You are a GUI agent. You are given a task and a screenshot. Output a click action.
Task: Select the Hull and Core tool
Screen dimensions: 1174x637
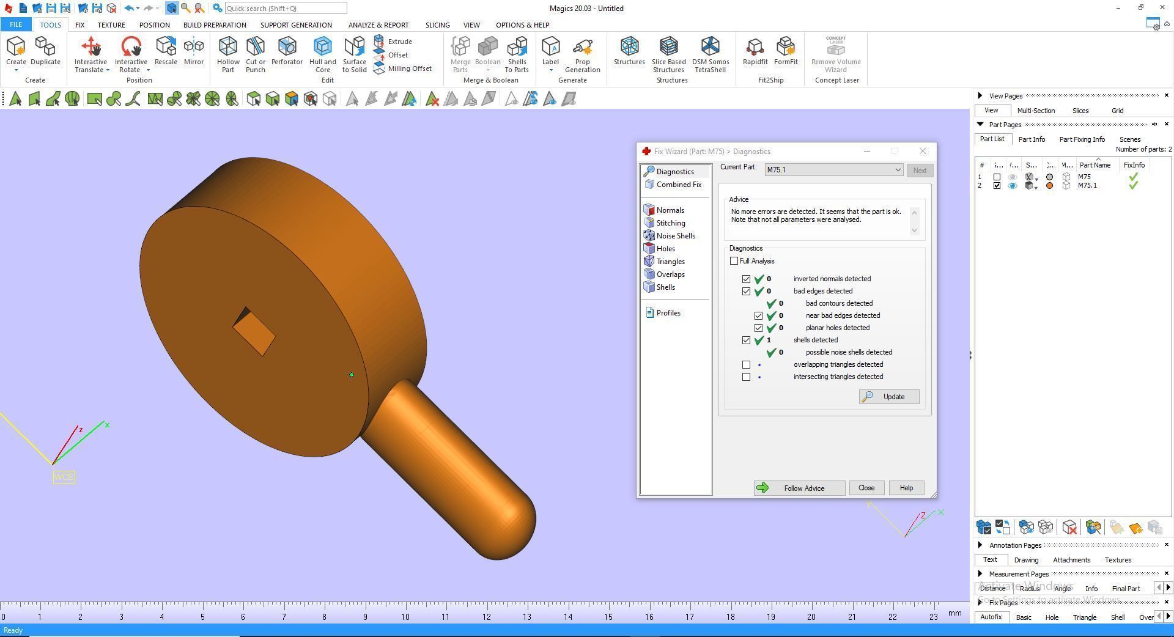coord(323,54)
